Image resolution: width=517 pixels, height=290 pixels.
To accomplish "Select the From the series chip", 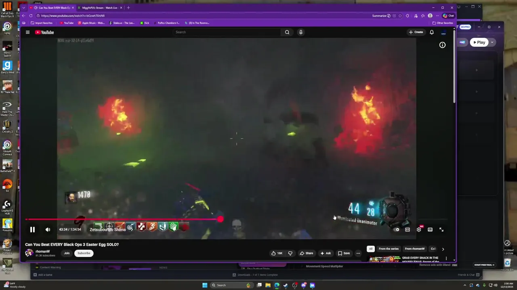I will coord(389,249).
